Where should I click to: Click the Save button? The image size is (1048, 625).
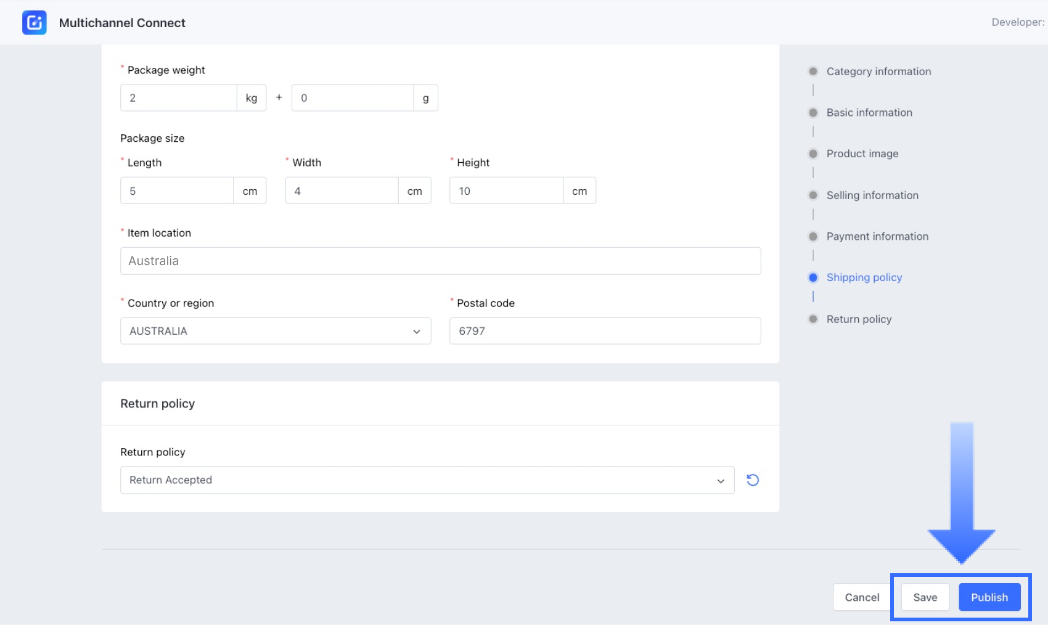coord(925,597)
